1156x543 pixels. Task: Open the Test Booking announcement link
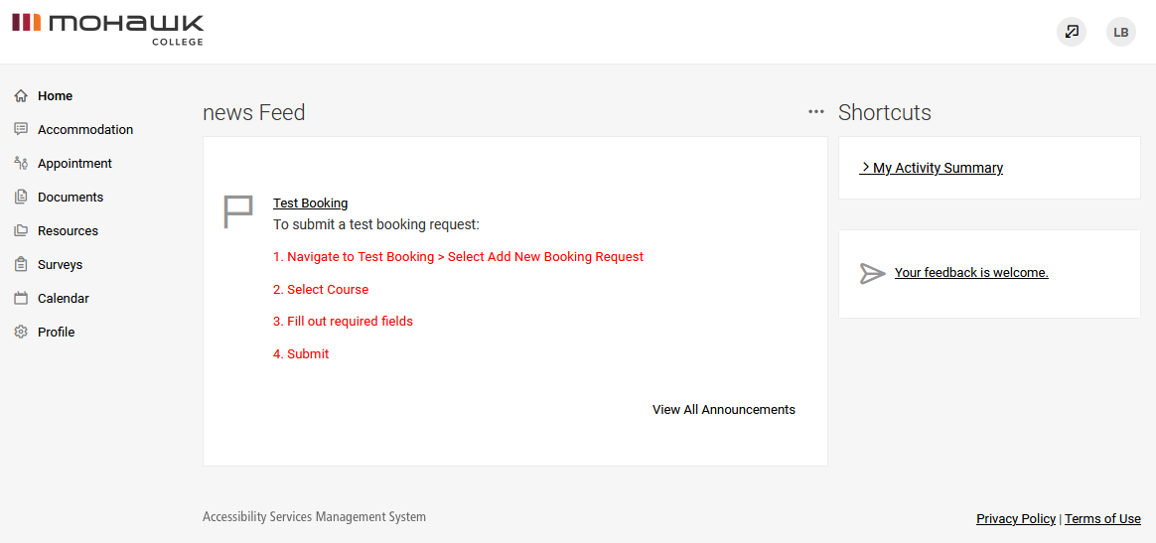click(311, 204)
